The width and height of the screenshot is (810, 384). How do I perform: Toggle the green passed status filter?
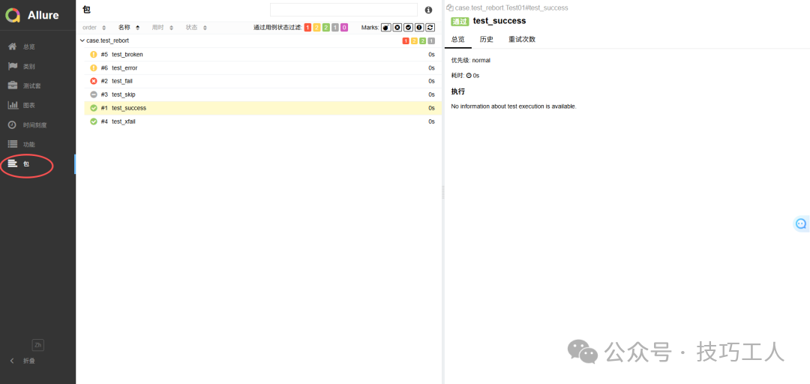pyautogui.click(x=326, y=28)
